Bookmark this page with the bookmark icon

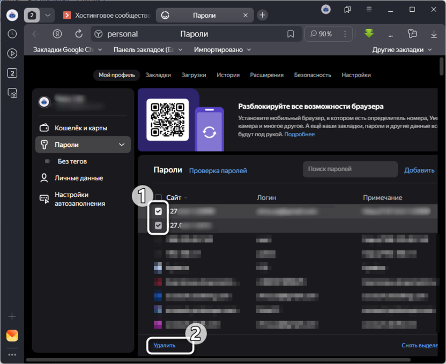[x=291, y=34]
